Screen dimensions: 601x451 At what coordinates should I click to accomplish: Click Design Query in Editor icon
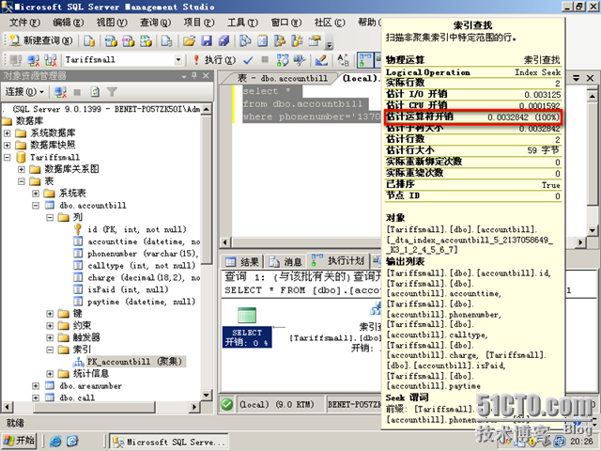click(321, 60)
